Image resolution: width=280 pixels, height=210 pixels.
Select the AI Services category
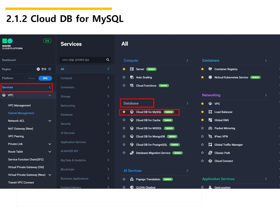tap(85, 133)
